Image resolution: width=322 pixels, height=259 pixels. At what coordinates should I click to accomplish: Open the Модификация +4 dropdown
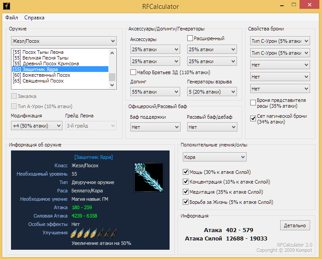pyautogui.click(x=37, y=126)
